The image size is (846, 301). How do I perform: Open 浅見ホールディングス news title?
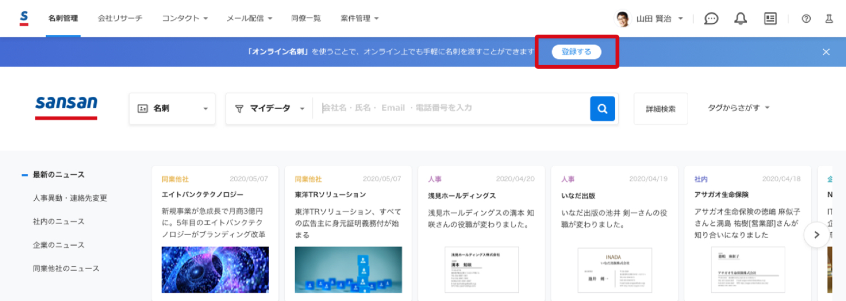[x=462, y=195]
